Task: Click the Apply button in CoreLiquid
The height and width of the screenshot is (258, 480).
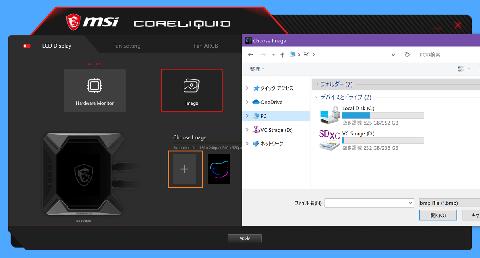Action: 244,238
